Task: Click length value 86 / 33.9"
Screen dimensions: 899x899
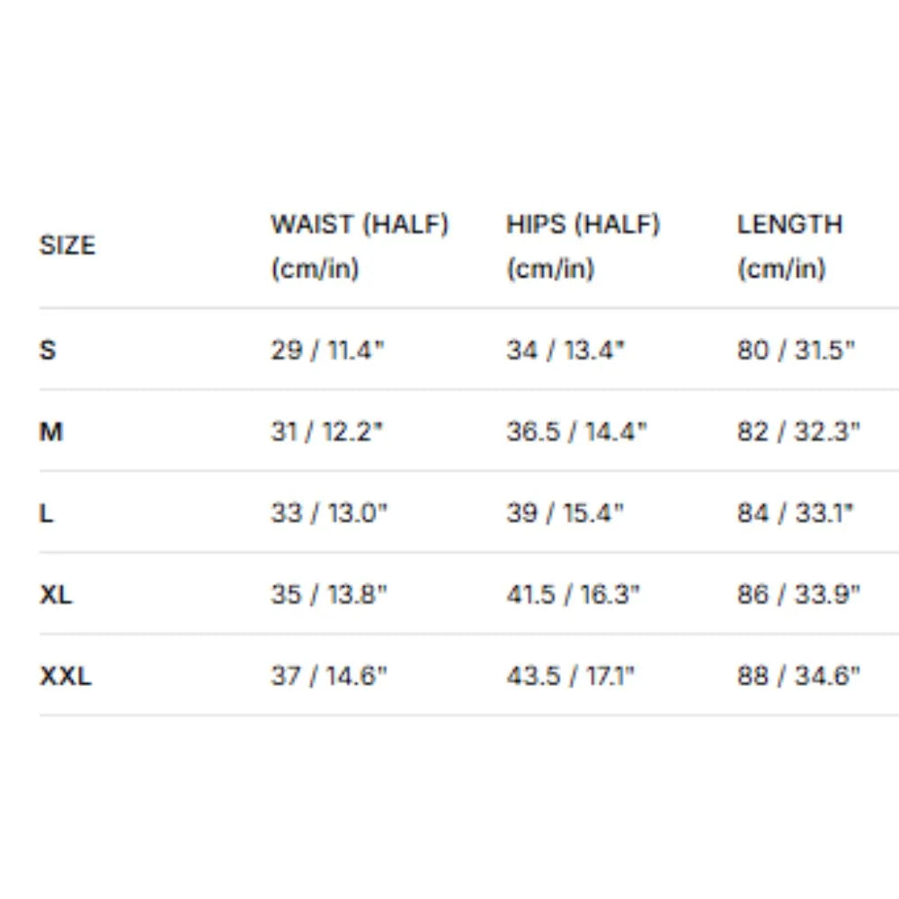Action: click(x=798, y=594)
